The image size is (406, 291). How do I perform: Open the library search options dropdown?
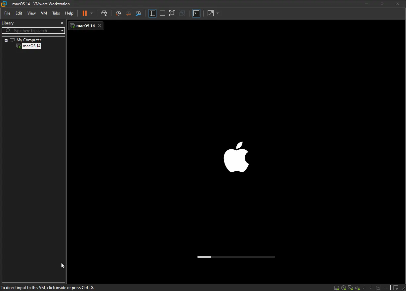(x=62, y=31)
